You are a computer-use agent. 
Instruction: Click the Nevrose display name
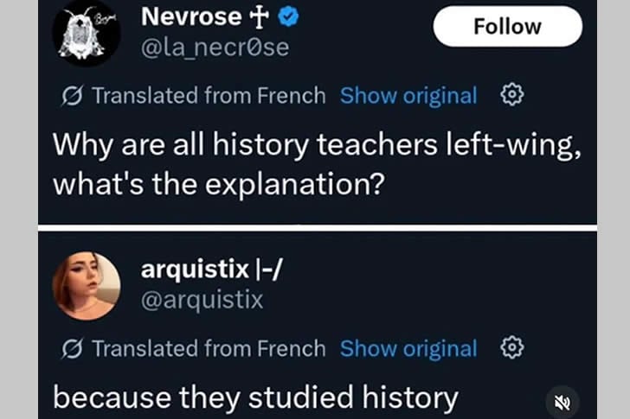coord(191,16)
